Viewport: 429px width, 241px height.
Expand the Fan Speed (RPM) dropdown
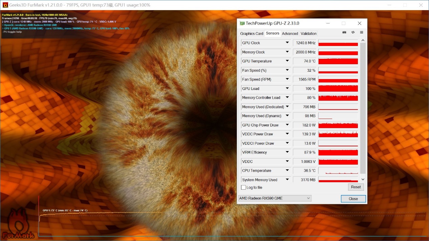(287, 79)
